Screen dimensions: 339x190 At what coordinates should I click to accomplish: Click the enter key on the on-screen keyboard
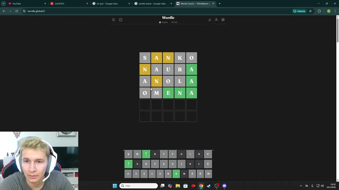[128, 174]
